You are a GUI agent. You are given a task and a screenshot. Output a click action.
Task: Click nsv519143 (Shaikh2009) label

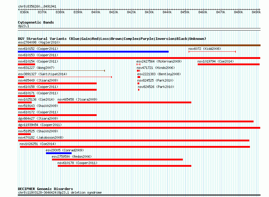coord(38,106)
